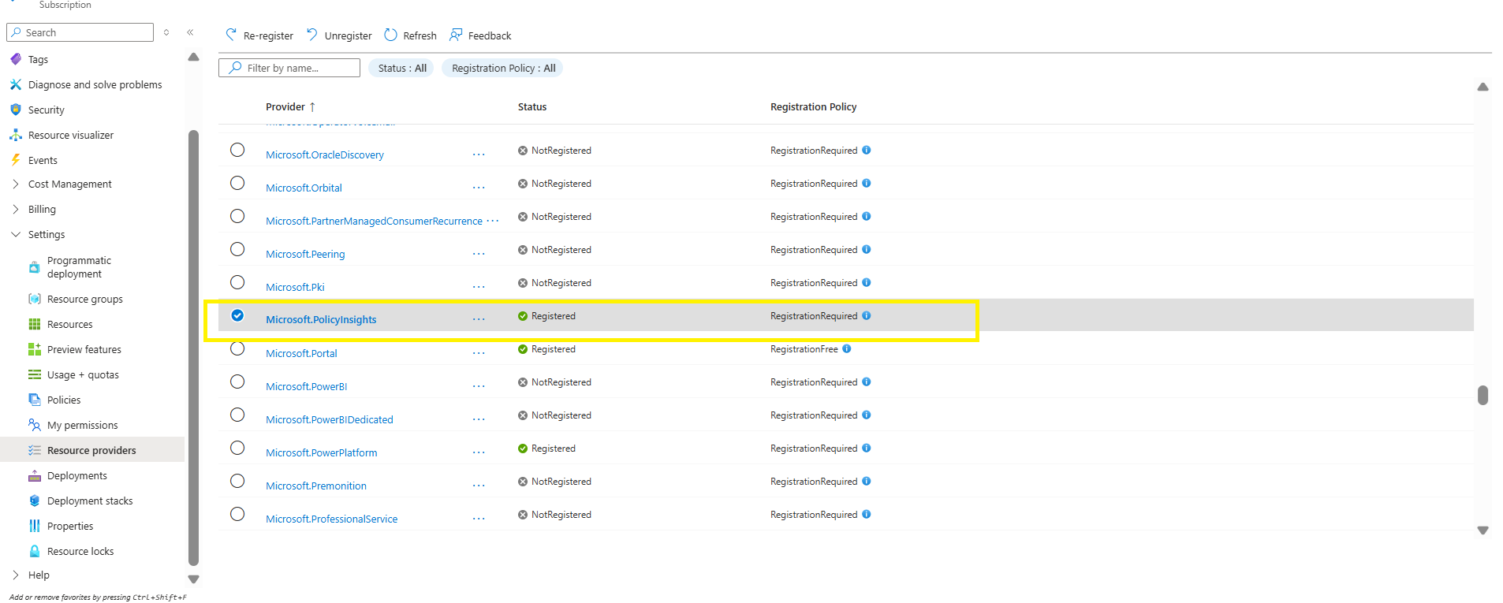Viewport: 1503px width, 603px height.
Task: Select the Microsoft.OracleDiscovery radio button
Action: coord(237,150)
